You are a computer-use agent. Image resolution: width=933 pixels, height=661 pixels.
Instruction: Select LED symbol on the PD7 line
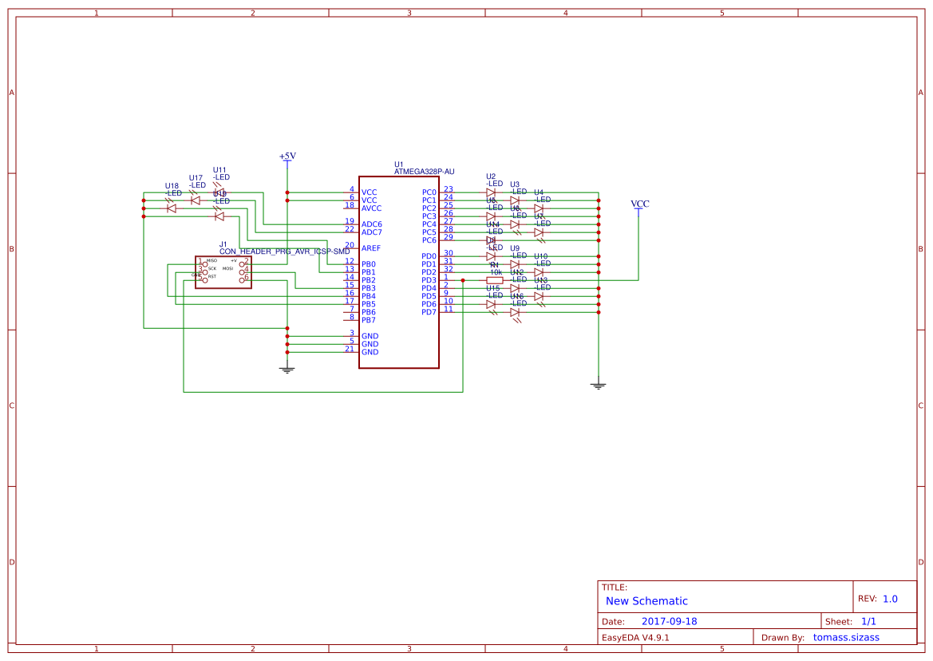coord(515,312)
